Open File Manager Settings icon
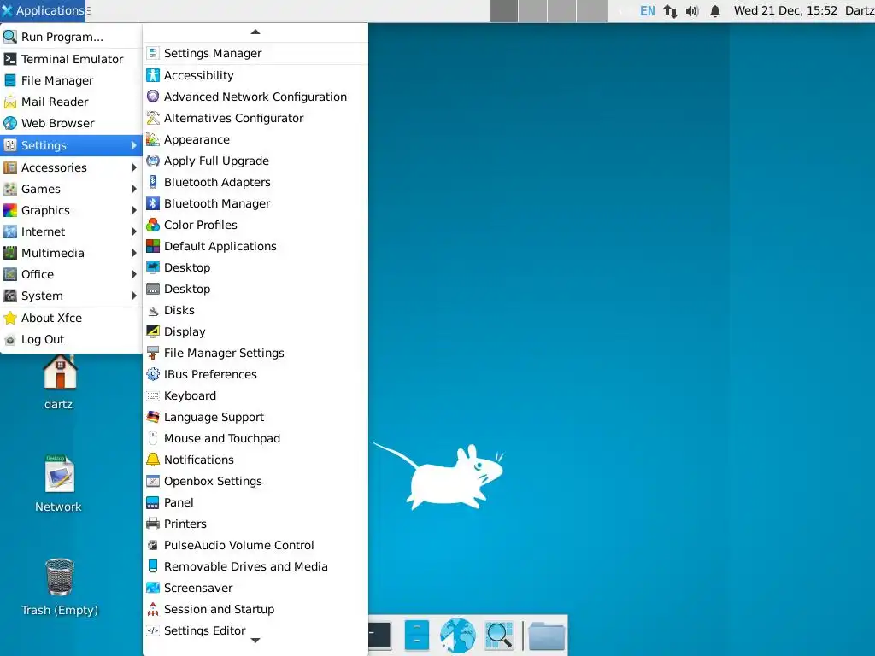The image size is (875, 656). coord(153,353)
